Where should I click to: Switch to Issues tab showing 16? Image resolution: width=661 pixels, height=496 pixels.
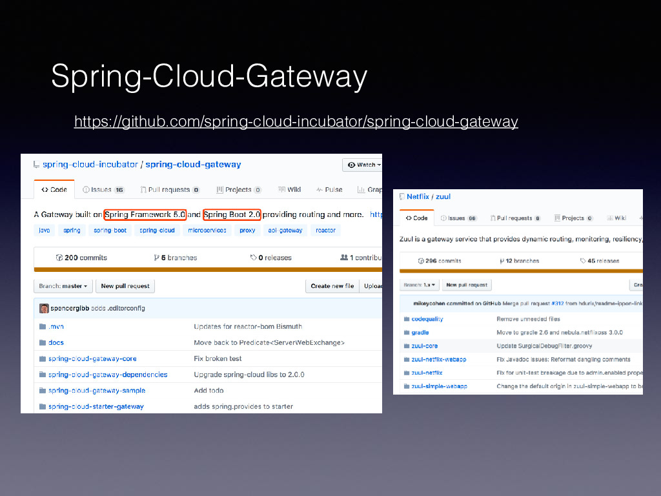click(103, 190)
